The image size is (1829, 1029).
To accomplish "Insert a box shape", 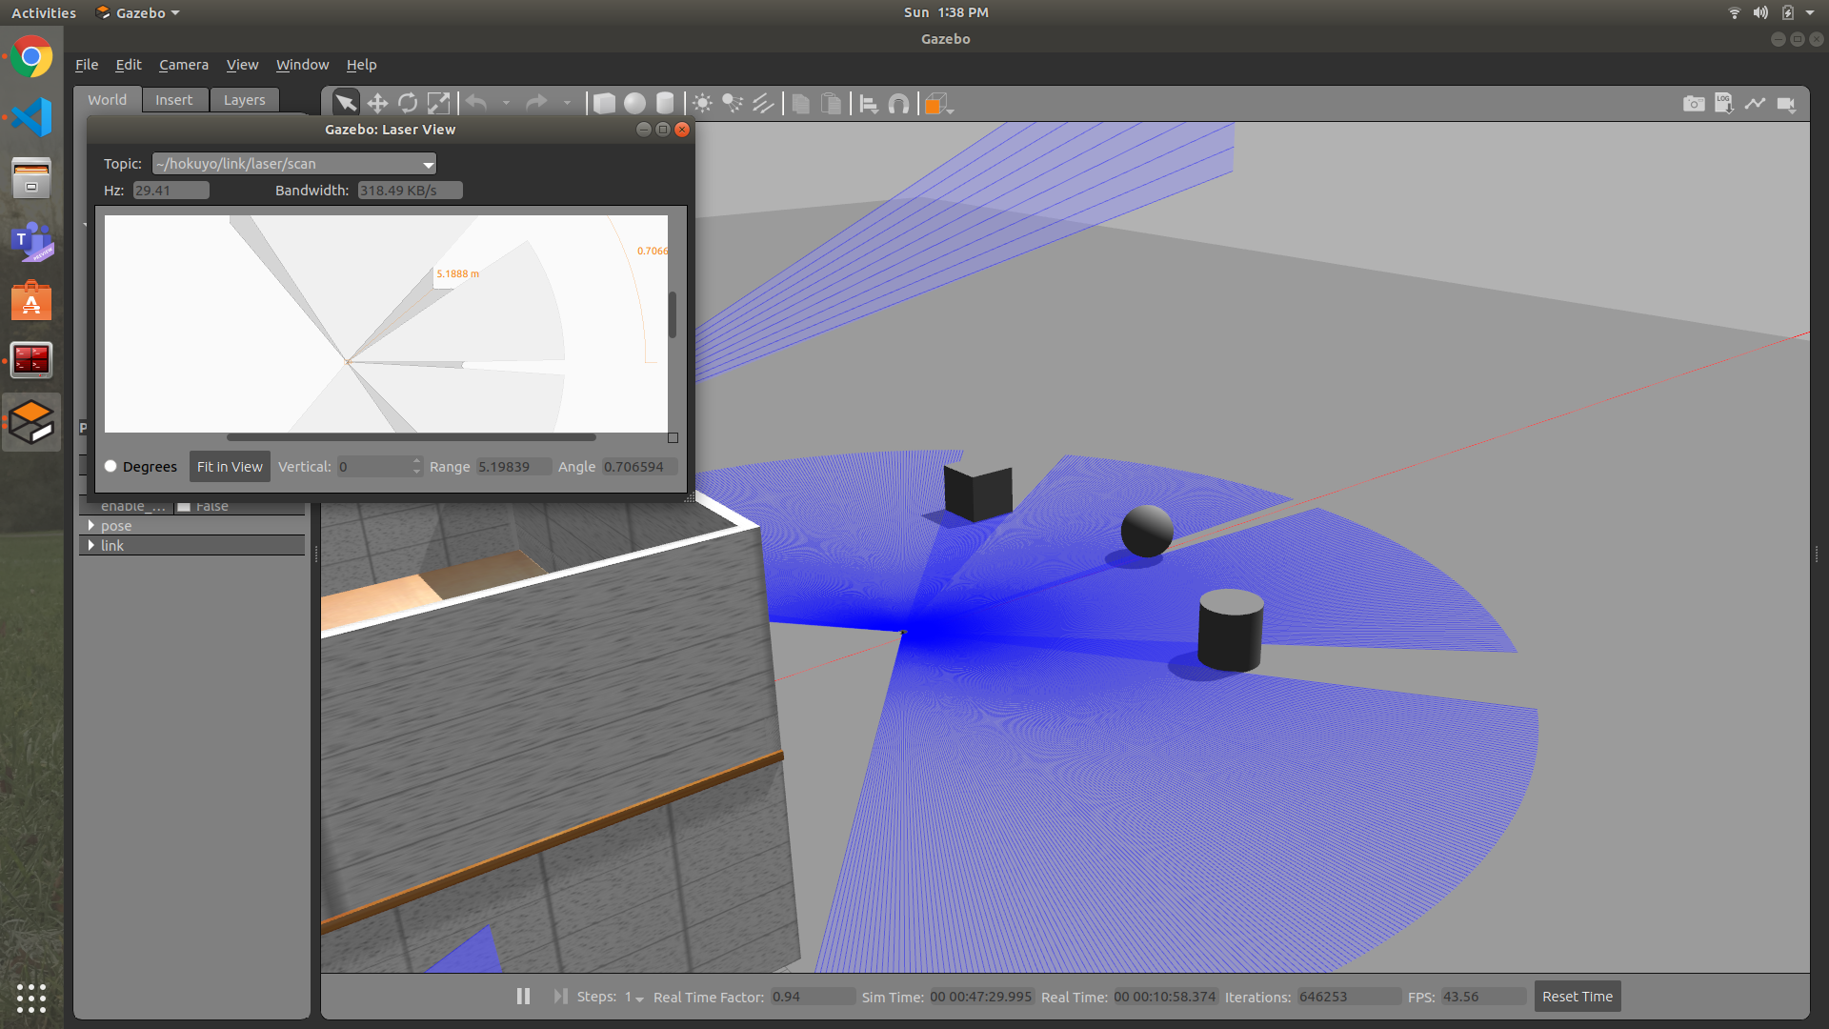I will tap(604, 103).
